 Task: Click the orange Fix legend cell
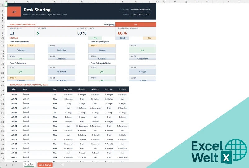point(149,38)
